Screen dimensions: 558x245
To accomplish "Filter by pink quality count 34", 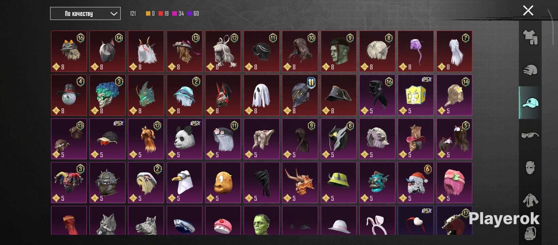I will 178,14.
